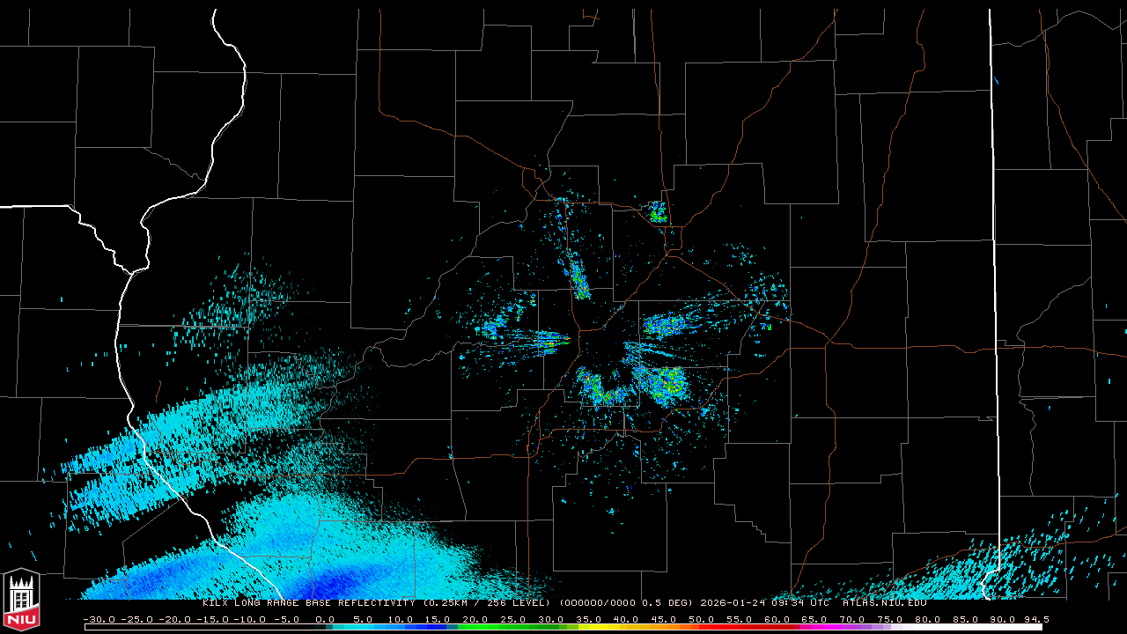The image size is (1127, 634).
Task: Select the 20.0 scale label
Action: [475, 619]
